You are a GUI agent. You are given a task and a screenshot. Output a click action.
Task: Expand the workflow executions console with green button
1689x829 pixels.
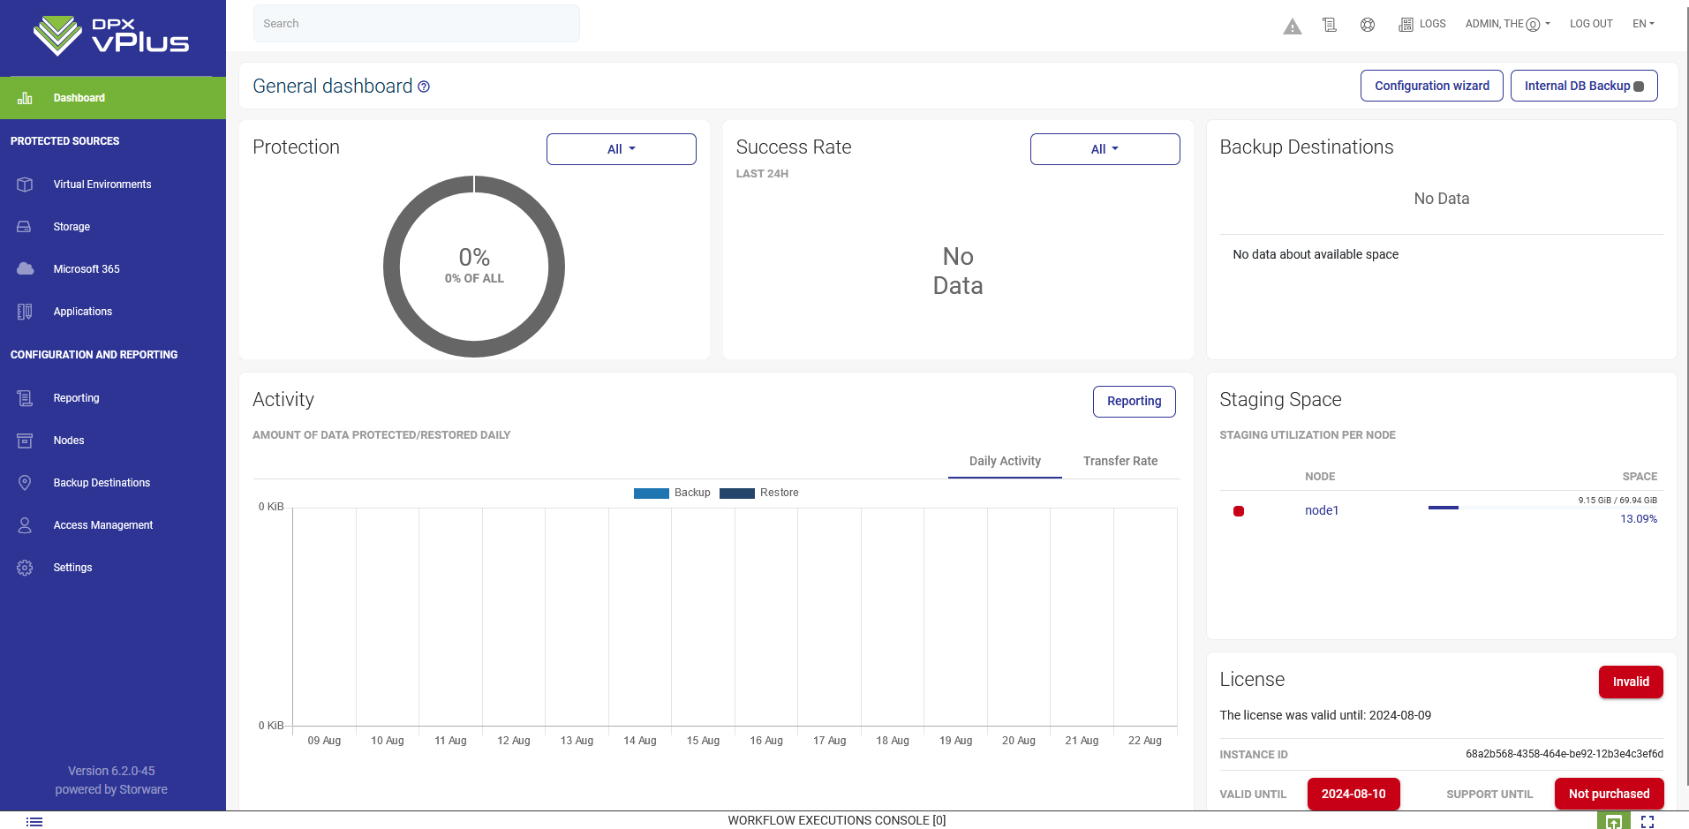click(x=1613, y=822)
